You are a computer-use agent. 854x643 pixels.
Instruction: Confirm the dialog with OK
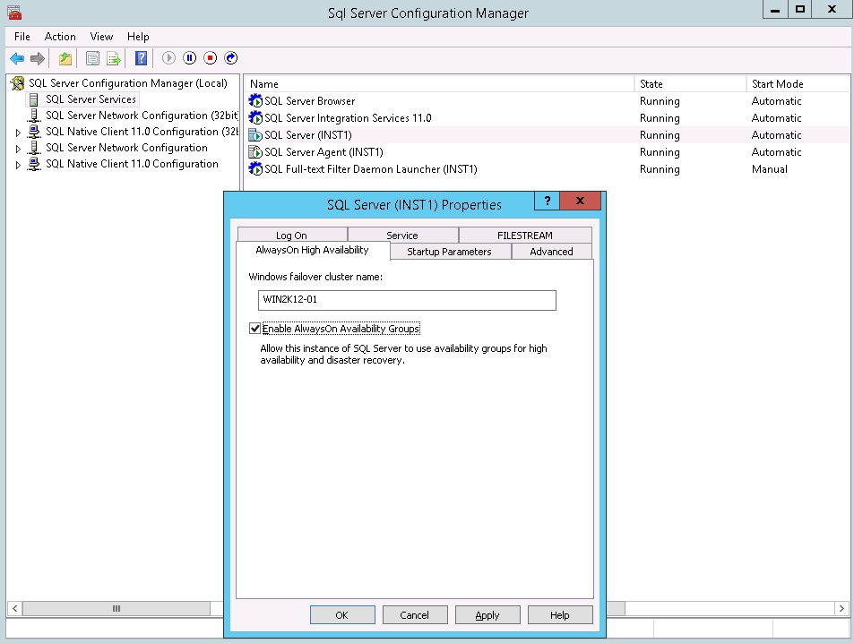pos(342,615)
